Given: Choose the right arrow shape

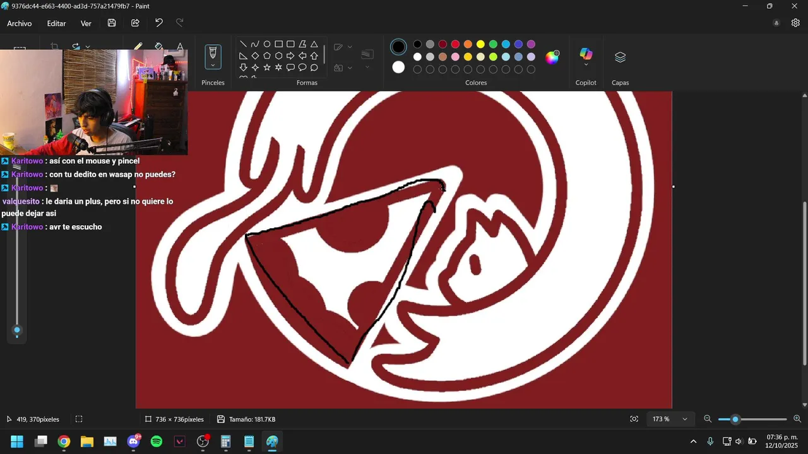Looking at the screenshot, I should click(x=290, y=55).
